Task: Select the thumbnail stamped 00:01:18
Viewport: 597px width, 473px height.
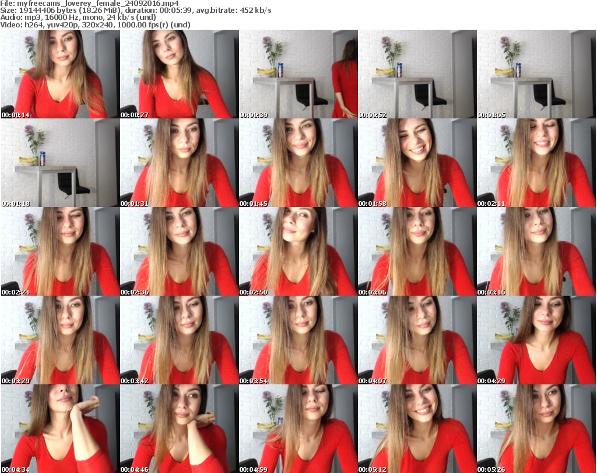Action: (x=60, y=163)
